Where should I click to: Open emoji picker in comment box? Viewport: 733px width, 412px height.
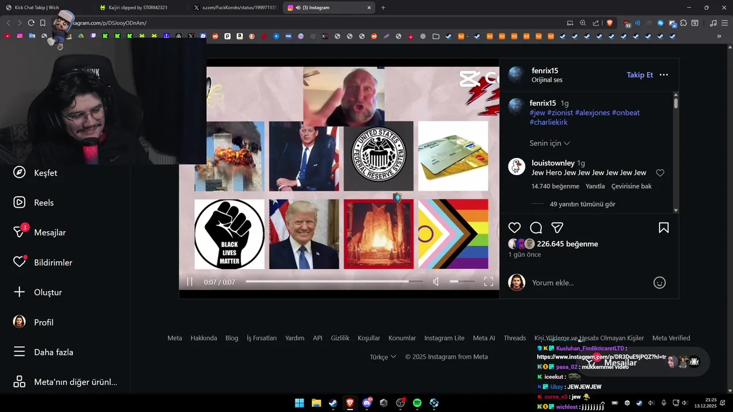(x=660, y=283)
